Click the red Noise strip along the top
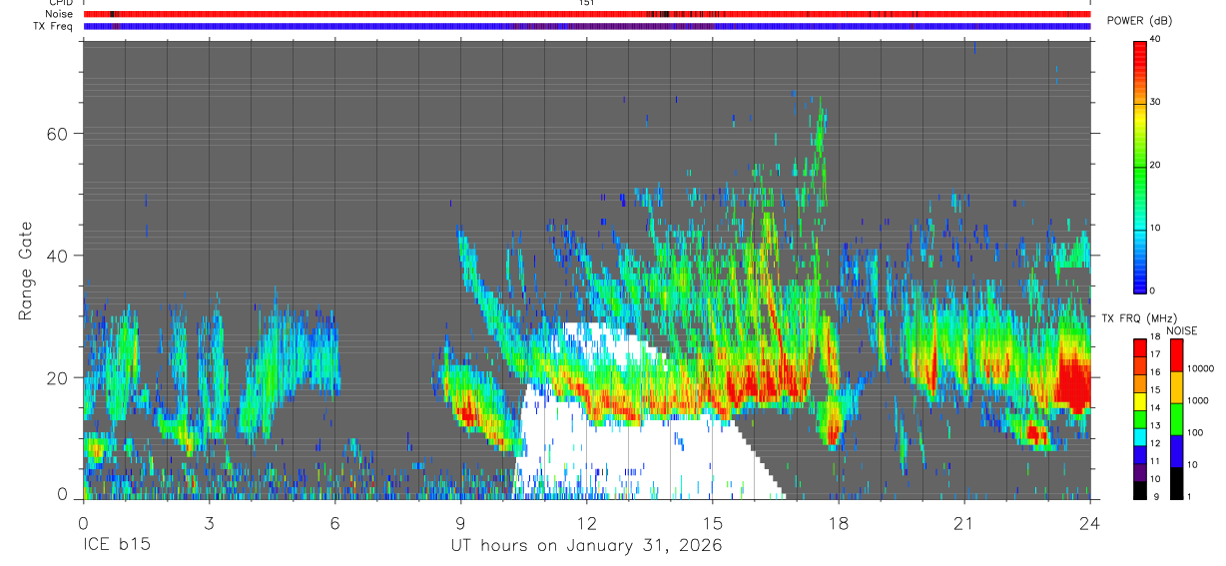 [x=586, y=14]
